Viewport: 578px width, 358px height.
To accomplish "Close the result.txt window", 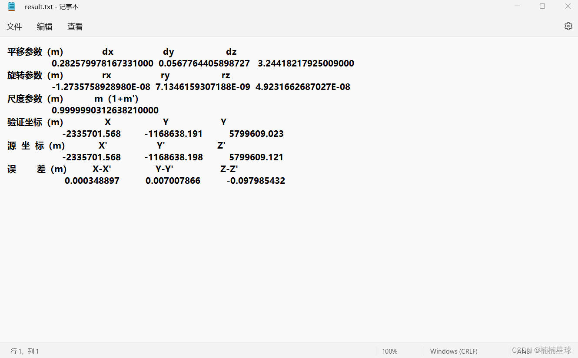I will (568, 6).
